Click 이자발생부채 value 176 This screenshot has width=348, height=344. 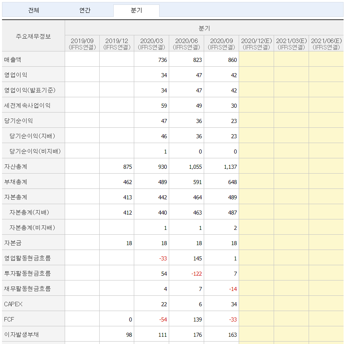(198, 335)
